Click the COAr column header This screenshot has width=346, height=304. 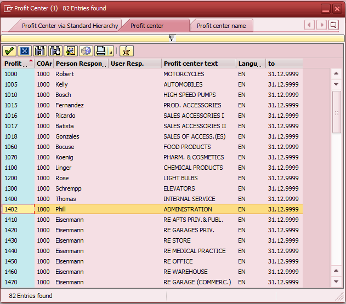coord(44,64)
